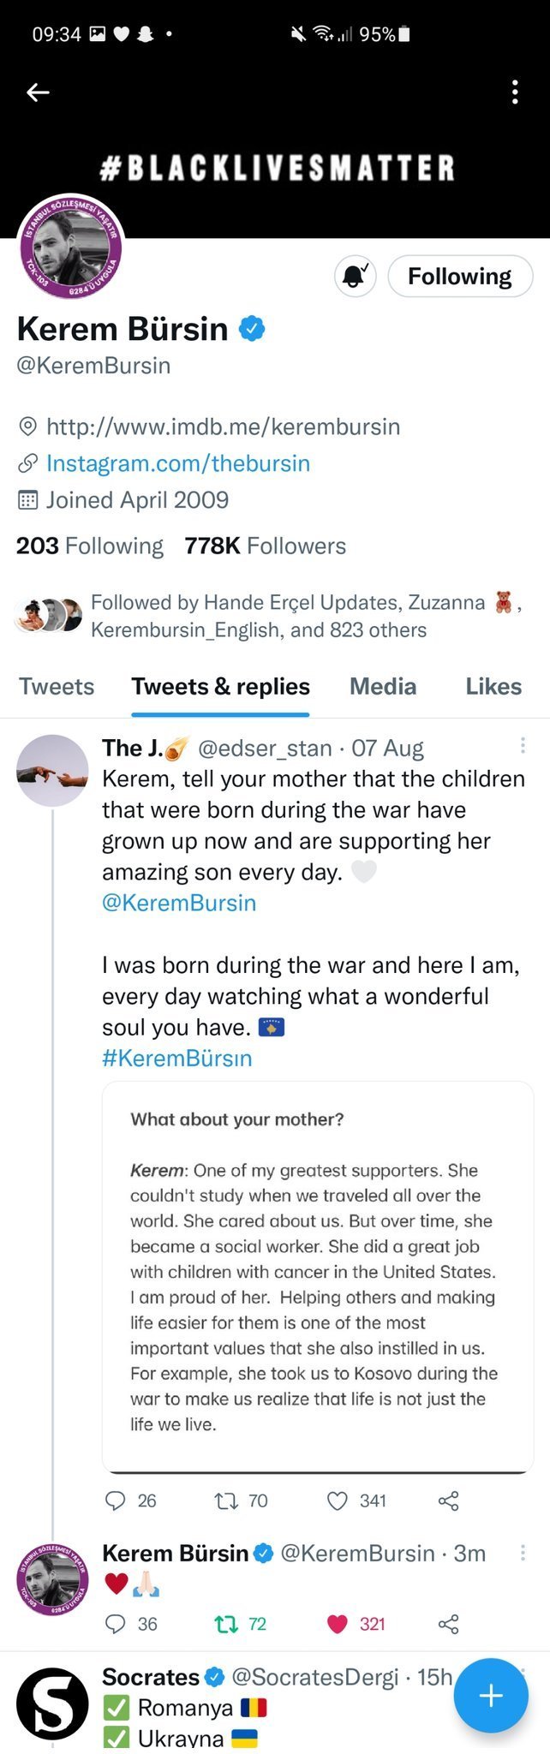
Task: Reply to The J.'s tweet
Action: pos(116,1500)
